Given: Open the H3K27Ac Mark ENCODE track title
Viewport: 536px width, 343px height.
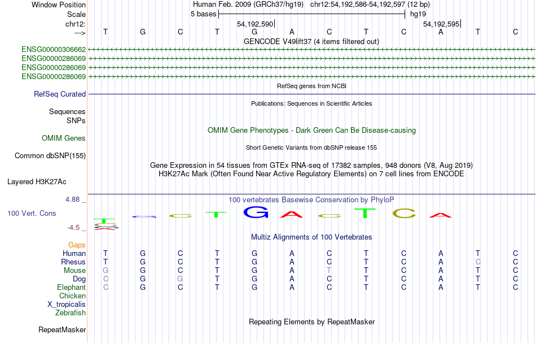Looking at the screenshot, I should (311, 173).
